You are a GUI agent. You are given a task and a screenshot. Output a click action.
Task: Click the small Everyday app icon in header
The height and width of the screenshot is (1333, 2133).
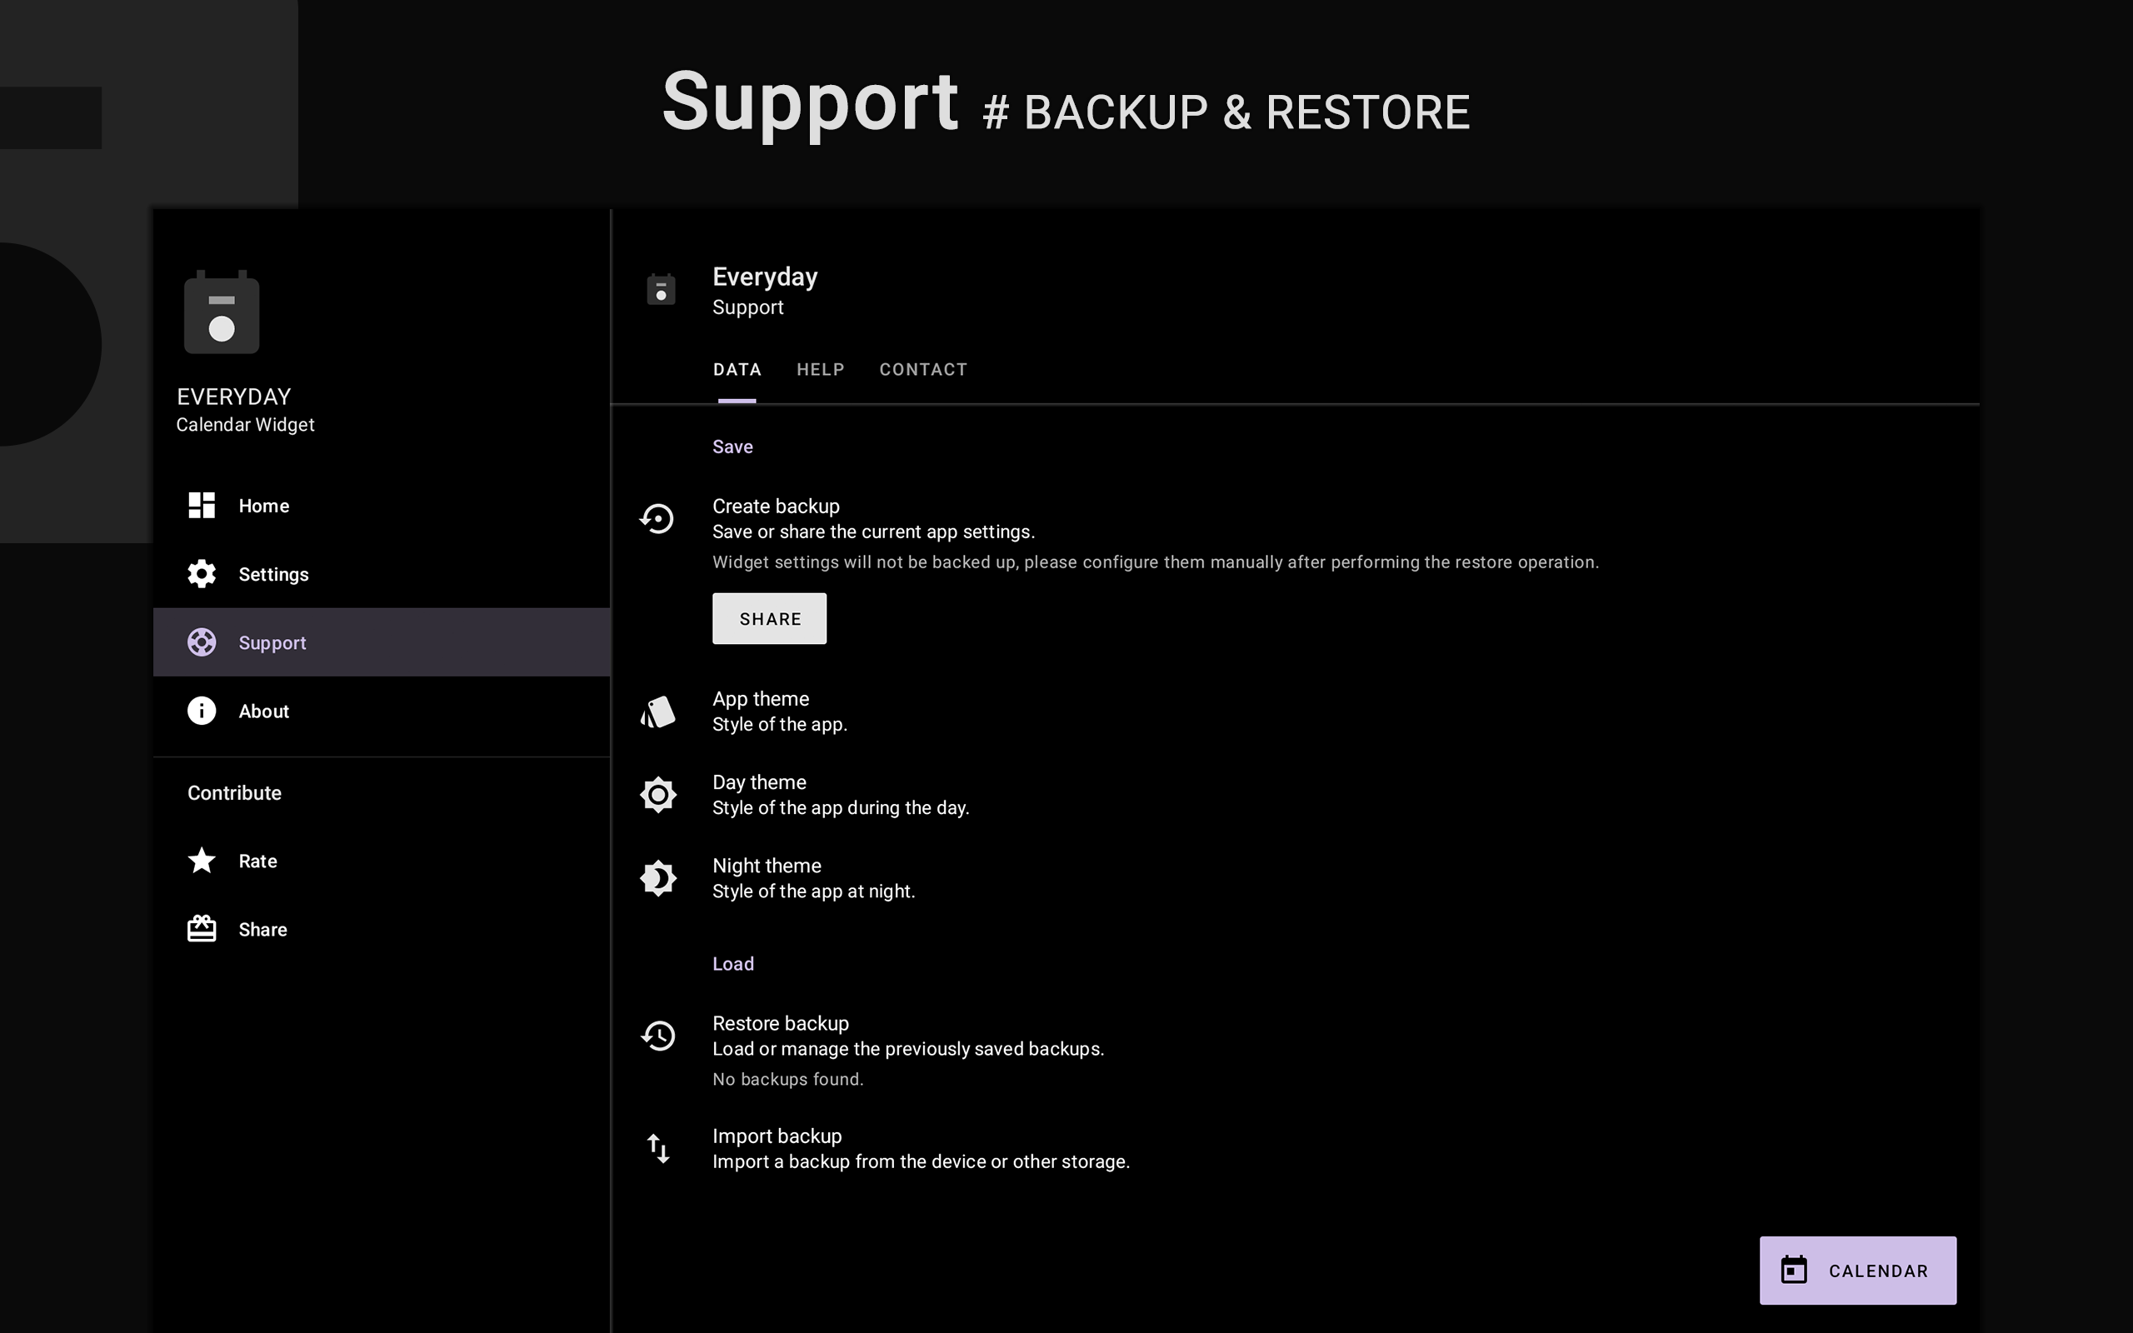(661, 289)
